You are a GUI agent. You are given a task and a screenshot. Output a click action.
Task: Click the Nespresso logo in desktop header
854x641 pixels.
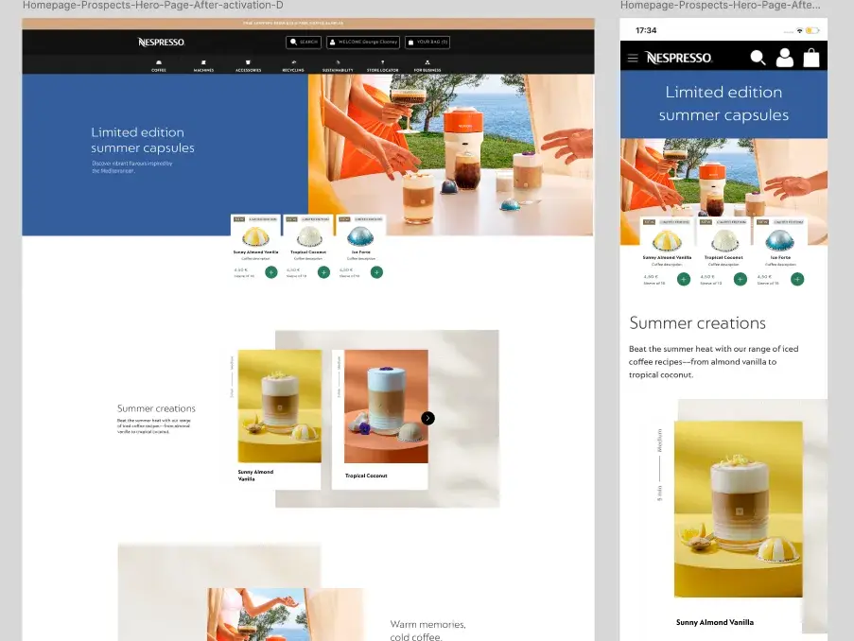coord(161,43)
